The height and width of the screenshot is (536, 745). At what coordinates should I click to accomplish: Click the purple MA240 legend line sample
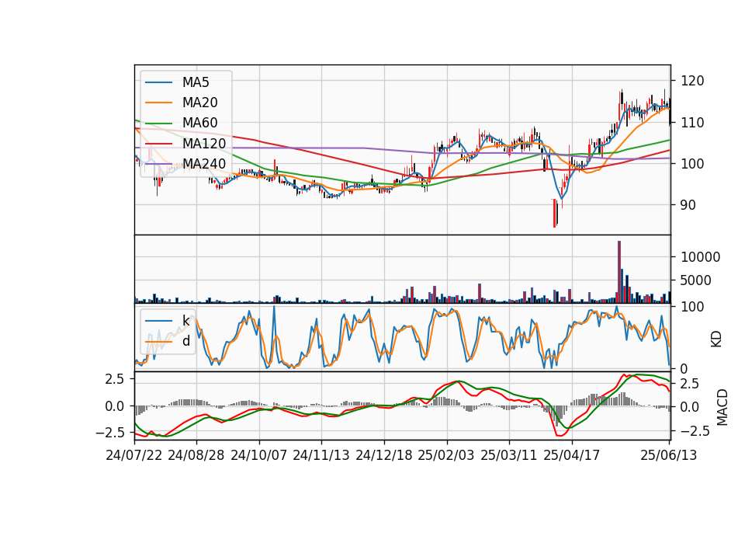158,164
